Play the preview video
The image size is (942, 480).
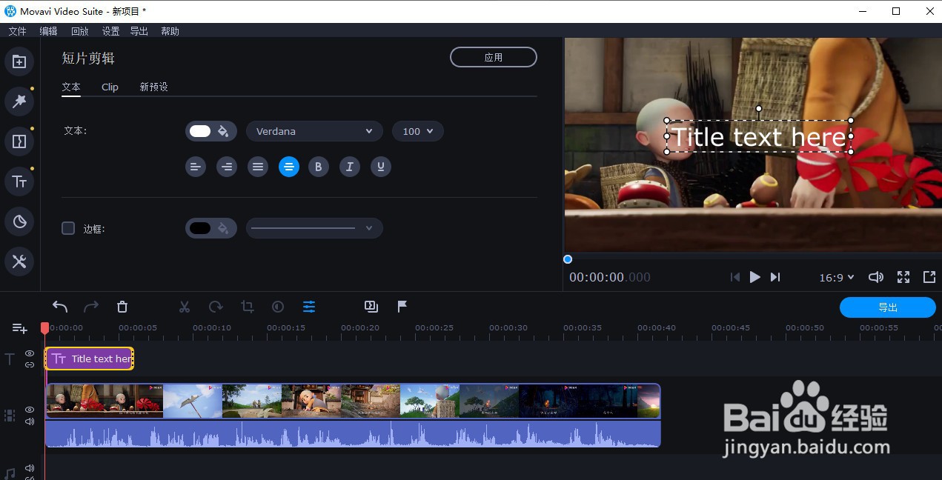(x=754, y=277)
